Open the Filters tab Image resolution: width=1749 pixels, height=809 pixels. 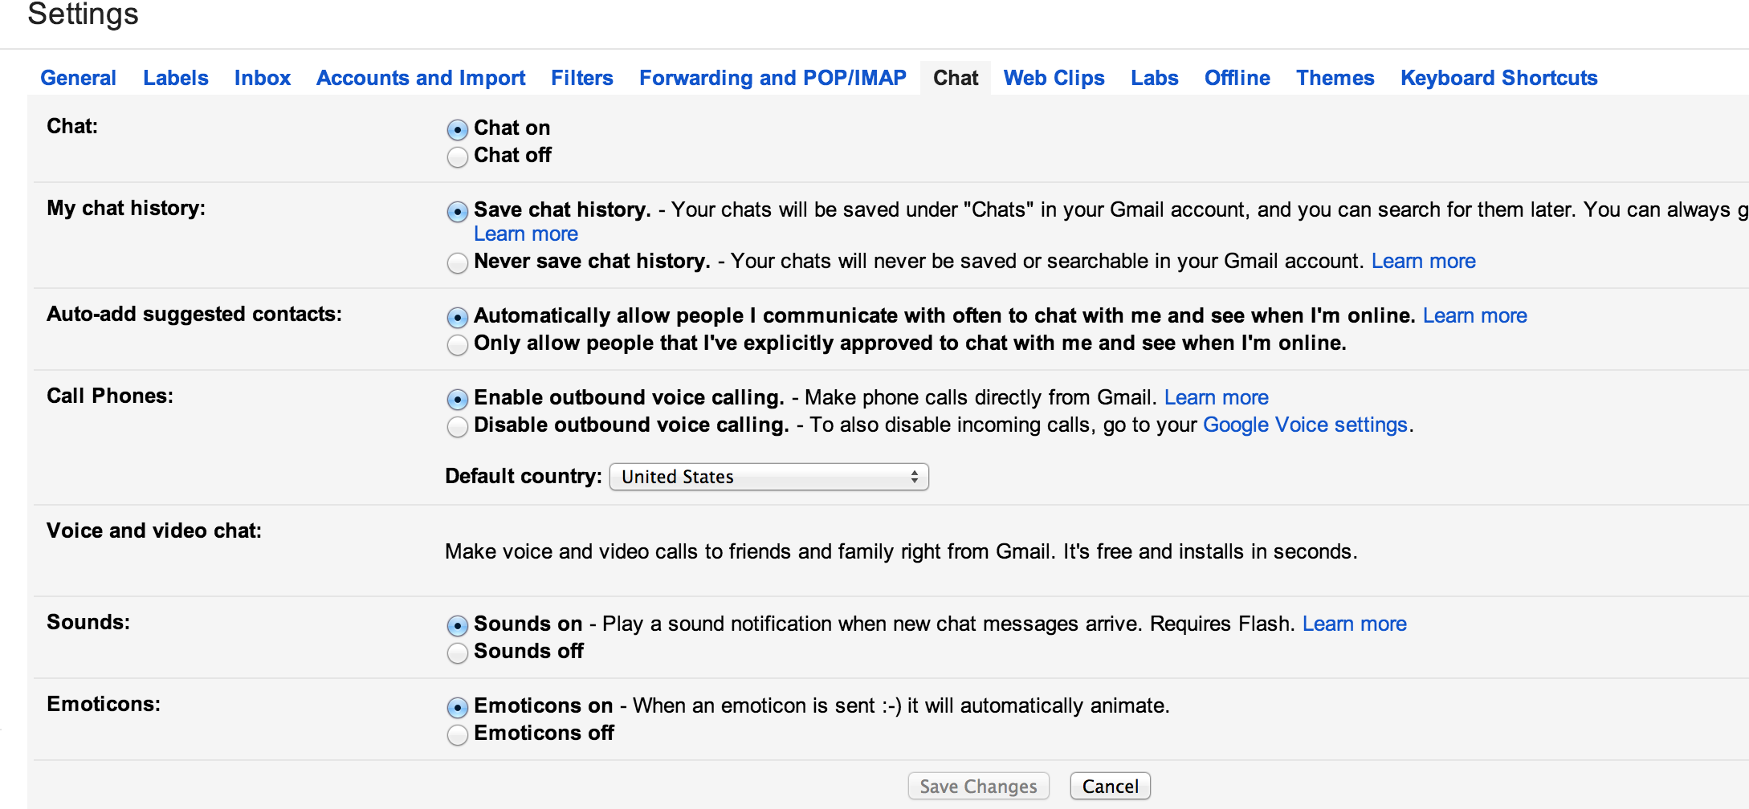tap(582, 78)
